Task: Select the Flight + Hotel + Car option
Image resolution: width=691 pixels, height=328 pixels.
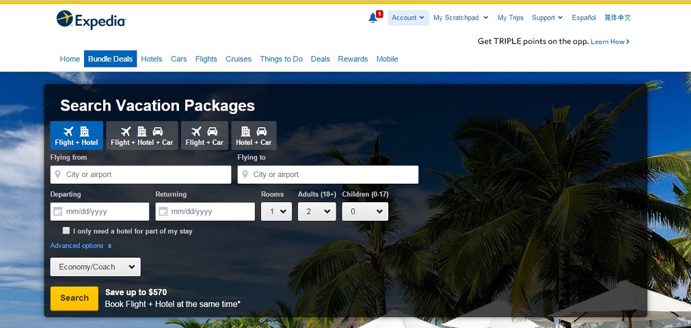Action: coord(142,135)
